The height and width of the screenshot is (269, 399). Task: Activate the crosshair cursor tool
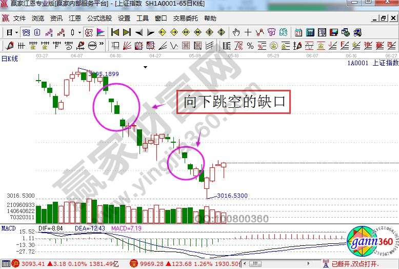(x=248, y=32)
